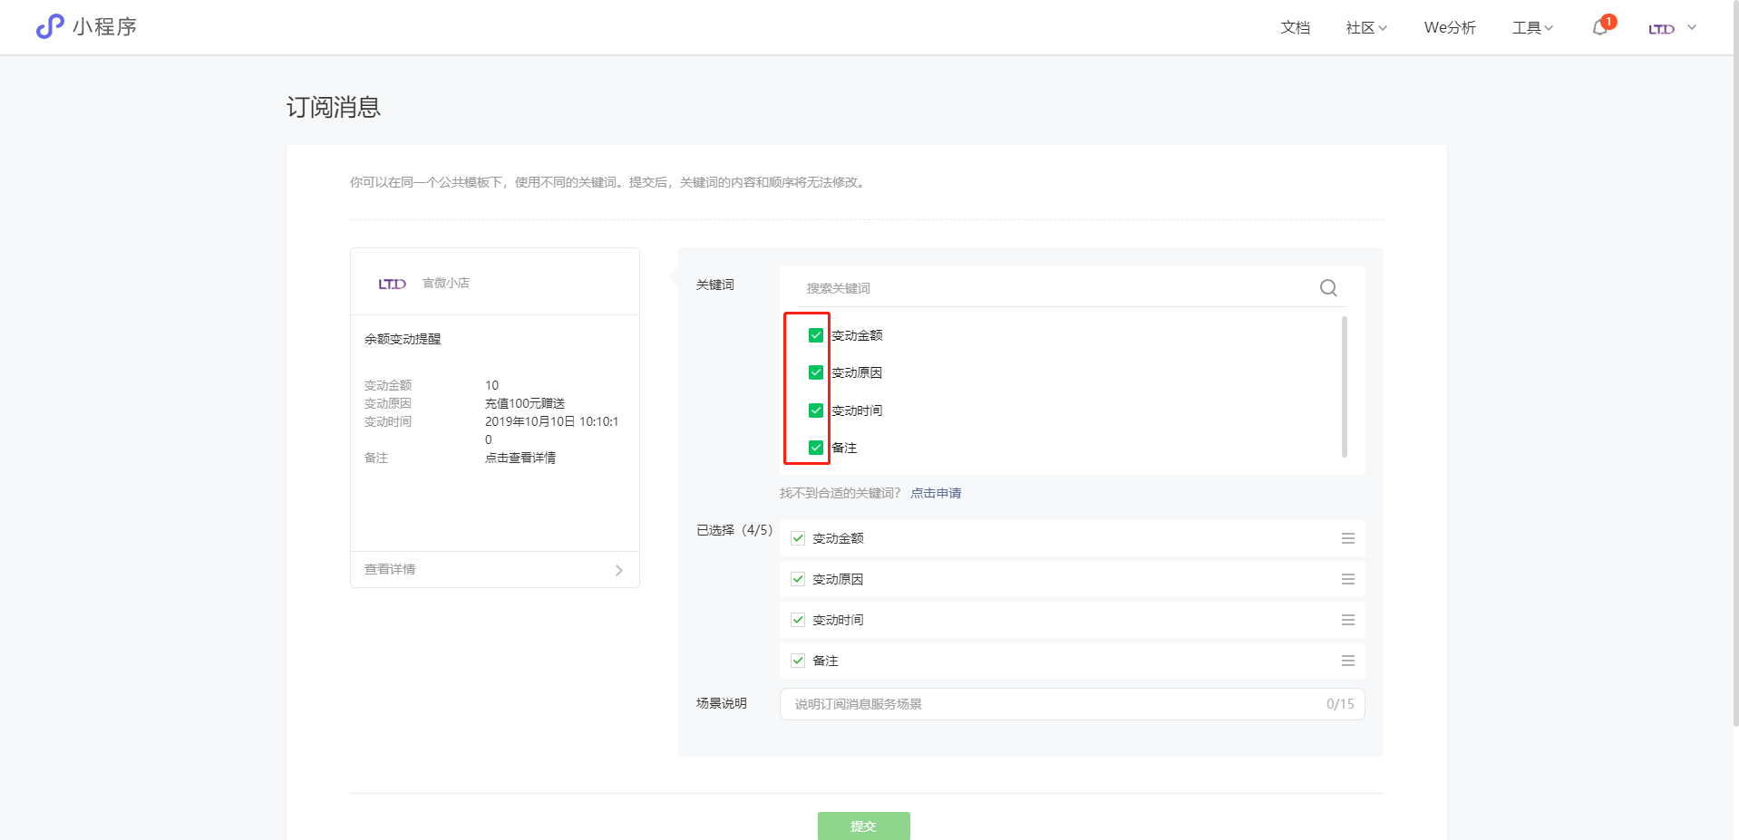The height and width of the screenshot is (840, 1739).
Task: Click the LTD logo in preview card
Action: click(x=392, y=284)
